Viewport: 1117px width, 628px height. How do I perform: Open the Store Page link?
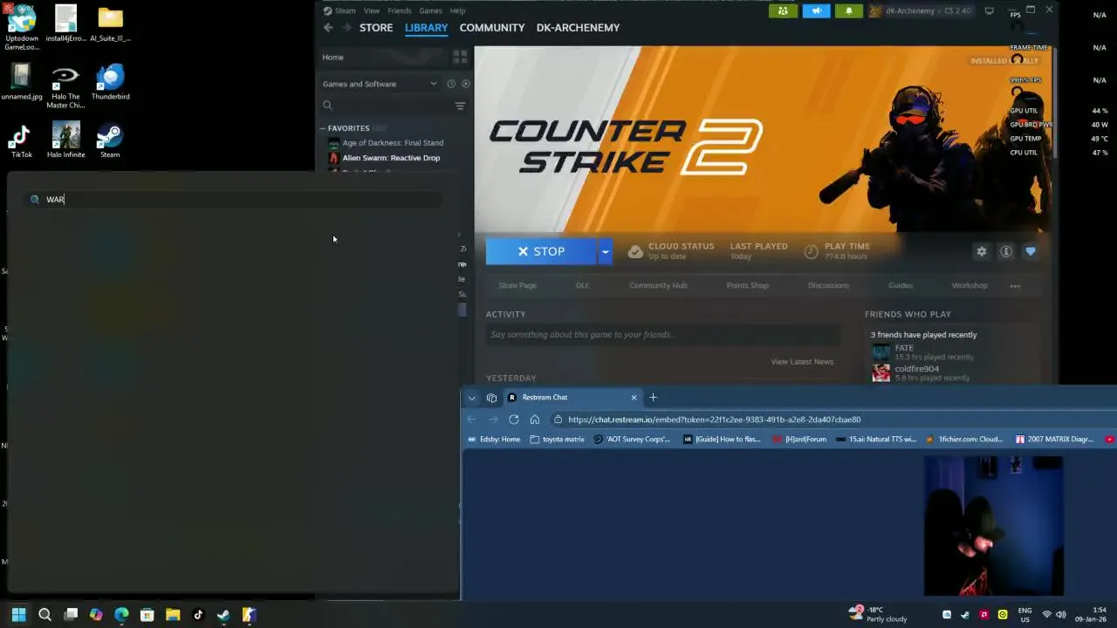pos(517,285)
